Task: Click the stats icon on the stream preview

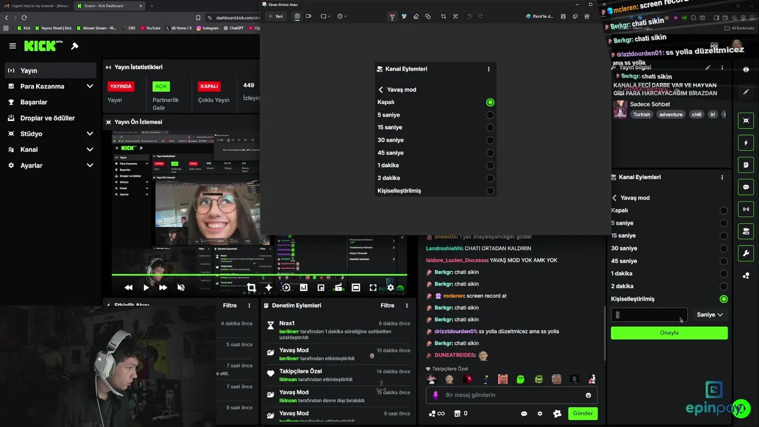Action: 304,288
